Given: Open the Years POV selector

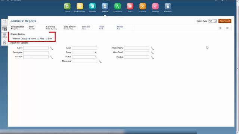Looking at the screenshot, I should point(102,28).
